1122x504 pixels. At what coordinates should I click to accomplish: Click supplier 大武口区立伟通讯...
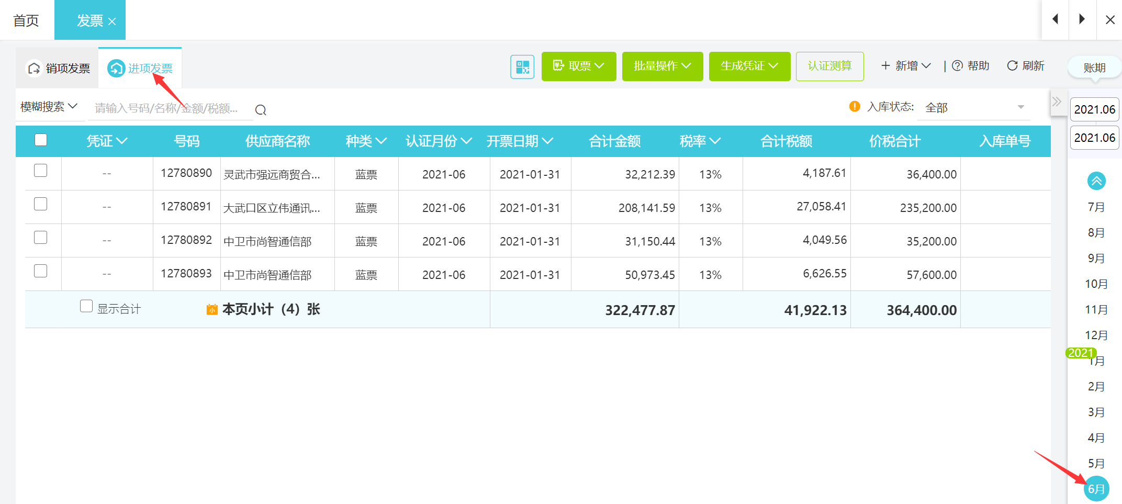coord(272,208)
